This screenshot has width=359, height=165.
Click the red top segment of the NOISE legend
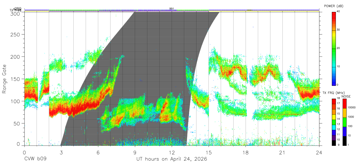tap(345, 104)
